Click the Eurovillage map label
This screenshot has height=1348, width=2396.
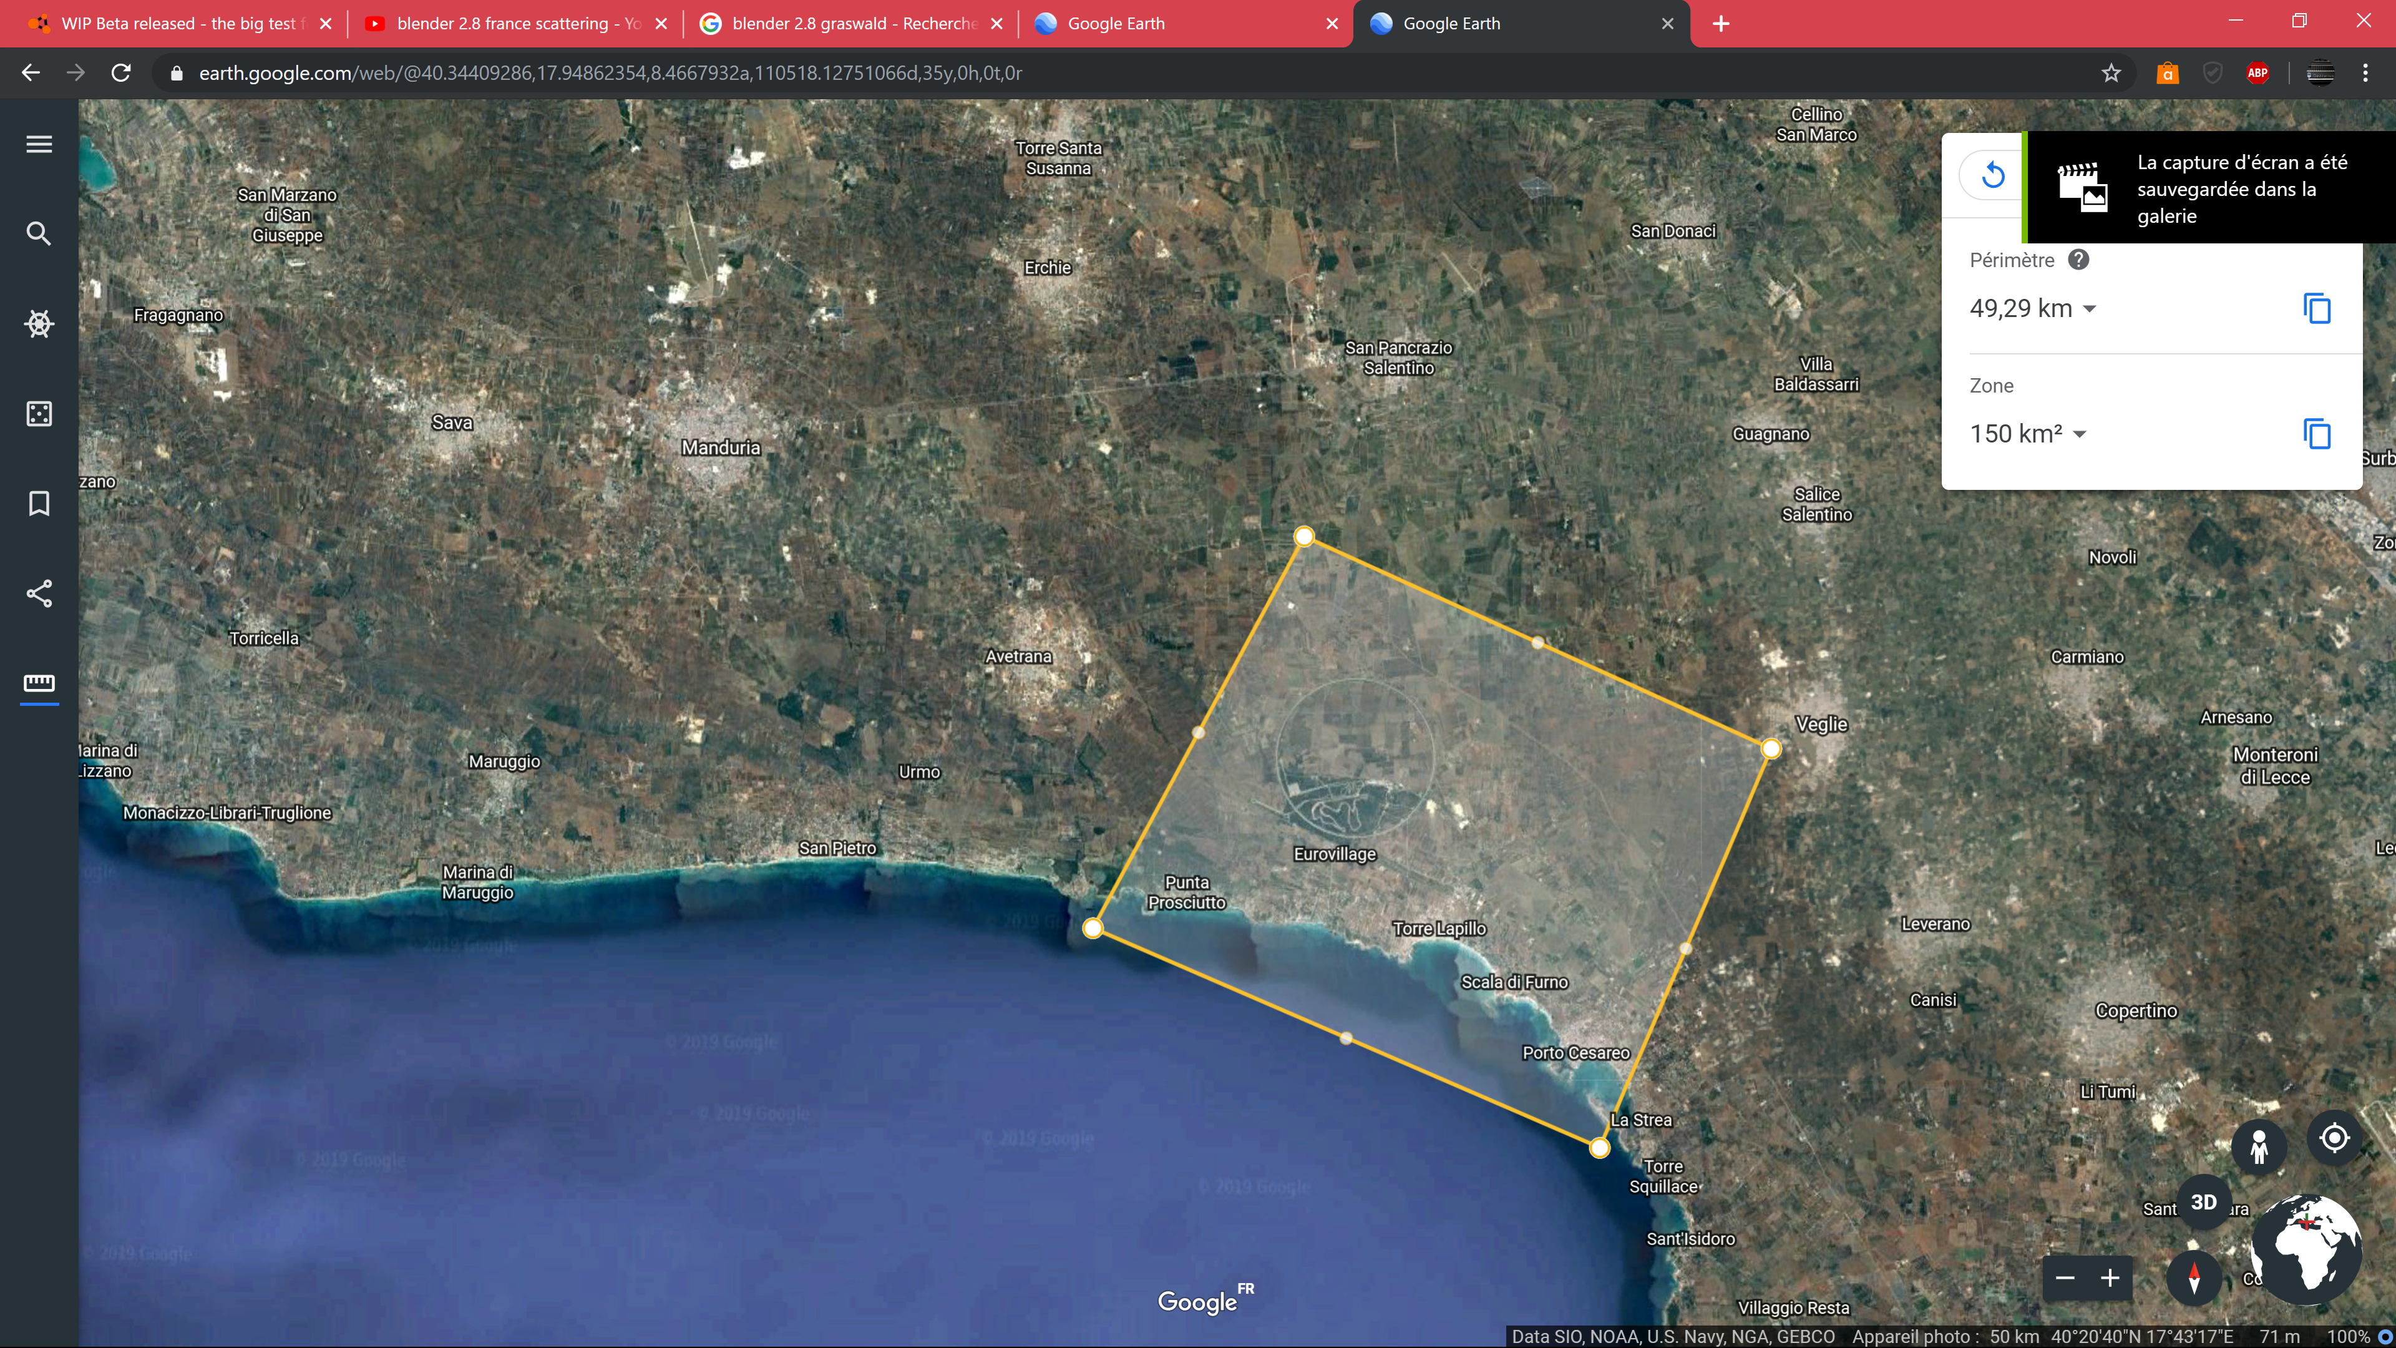click(1335, 854)
